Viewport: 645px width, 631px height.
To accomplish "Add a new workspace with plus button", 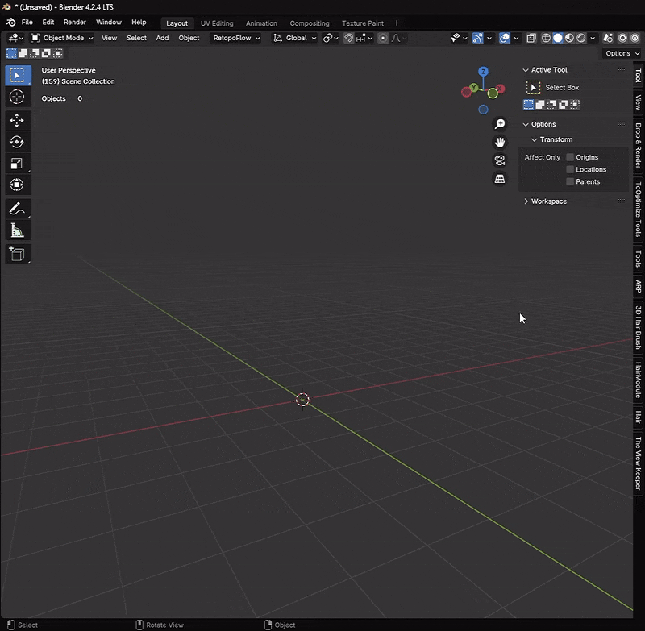I will coord(397,23).
